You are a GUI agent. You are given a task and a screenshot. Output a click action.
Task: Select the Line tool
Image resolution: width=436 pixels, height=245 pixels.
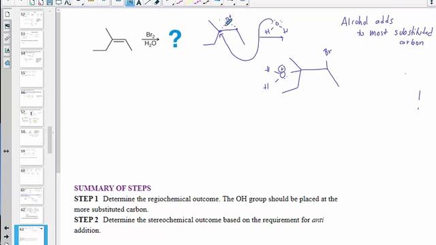click(x=148, y=3)
